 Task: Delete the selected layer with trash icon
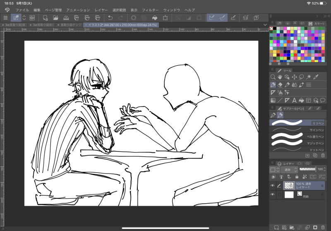[323, 227]
